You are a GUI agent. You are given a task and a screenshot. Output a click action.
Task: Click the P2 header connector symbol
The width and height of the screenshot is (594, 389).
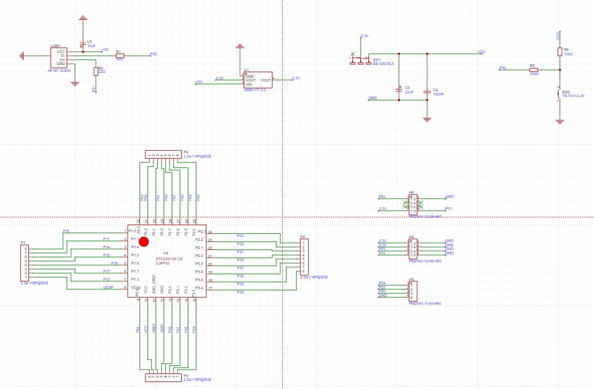coord(304,257)
